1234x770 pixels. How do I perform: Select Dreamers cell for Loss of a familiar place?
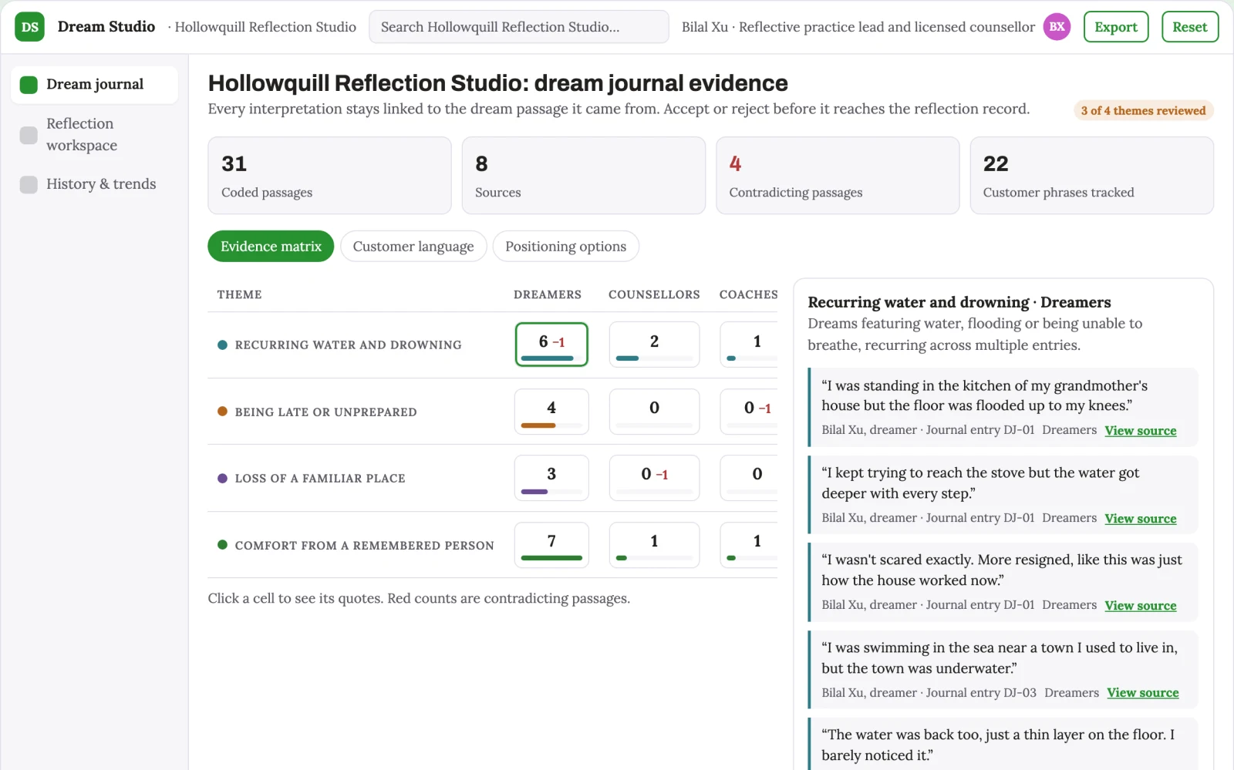pos(551,478)
